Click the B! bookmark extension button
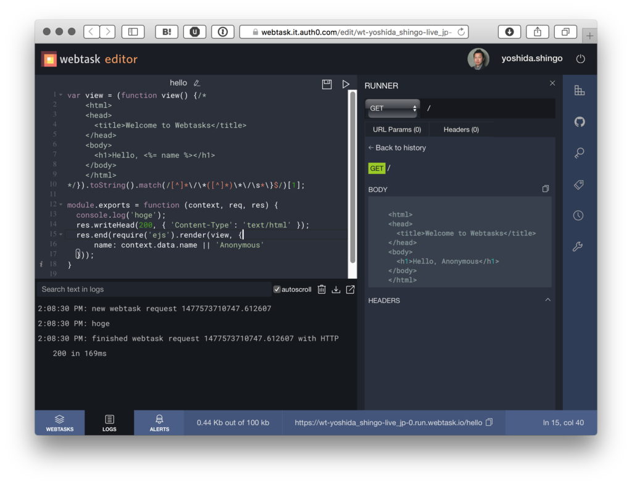 click(x=167, y=32)
